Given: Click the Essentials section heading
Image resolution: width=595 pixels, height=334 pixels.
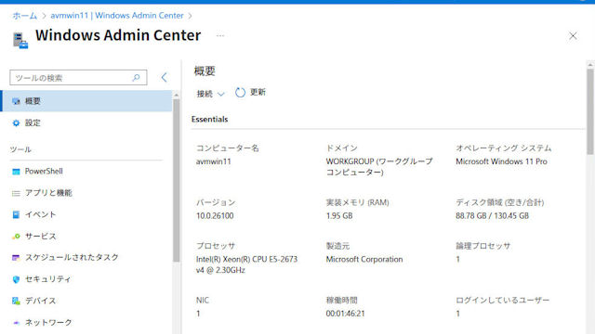Looking at the screenshot, I should click(209, 120).
